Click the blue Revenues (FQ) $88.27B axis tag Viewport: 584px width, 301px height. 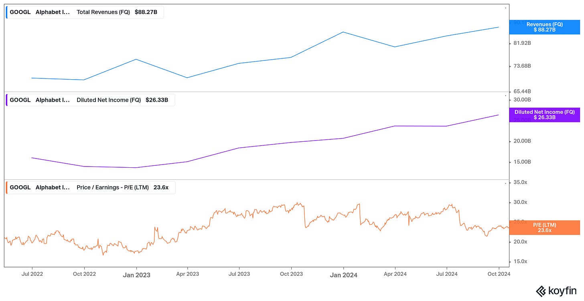(544, 27)
